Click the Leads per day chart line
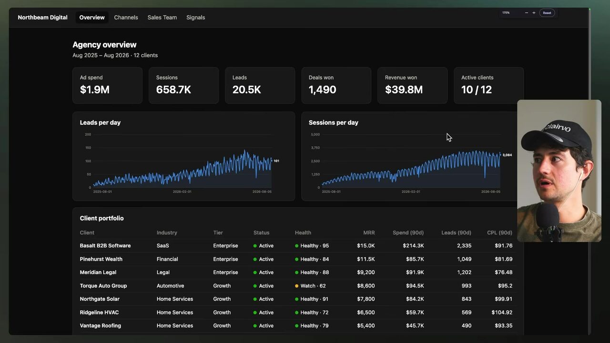The height and width of the screenshot is (343, 610). pos(183,170)
